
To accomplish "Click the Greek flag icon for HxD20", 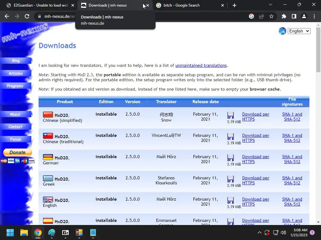I will click(48, 178).
